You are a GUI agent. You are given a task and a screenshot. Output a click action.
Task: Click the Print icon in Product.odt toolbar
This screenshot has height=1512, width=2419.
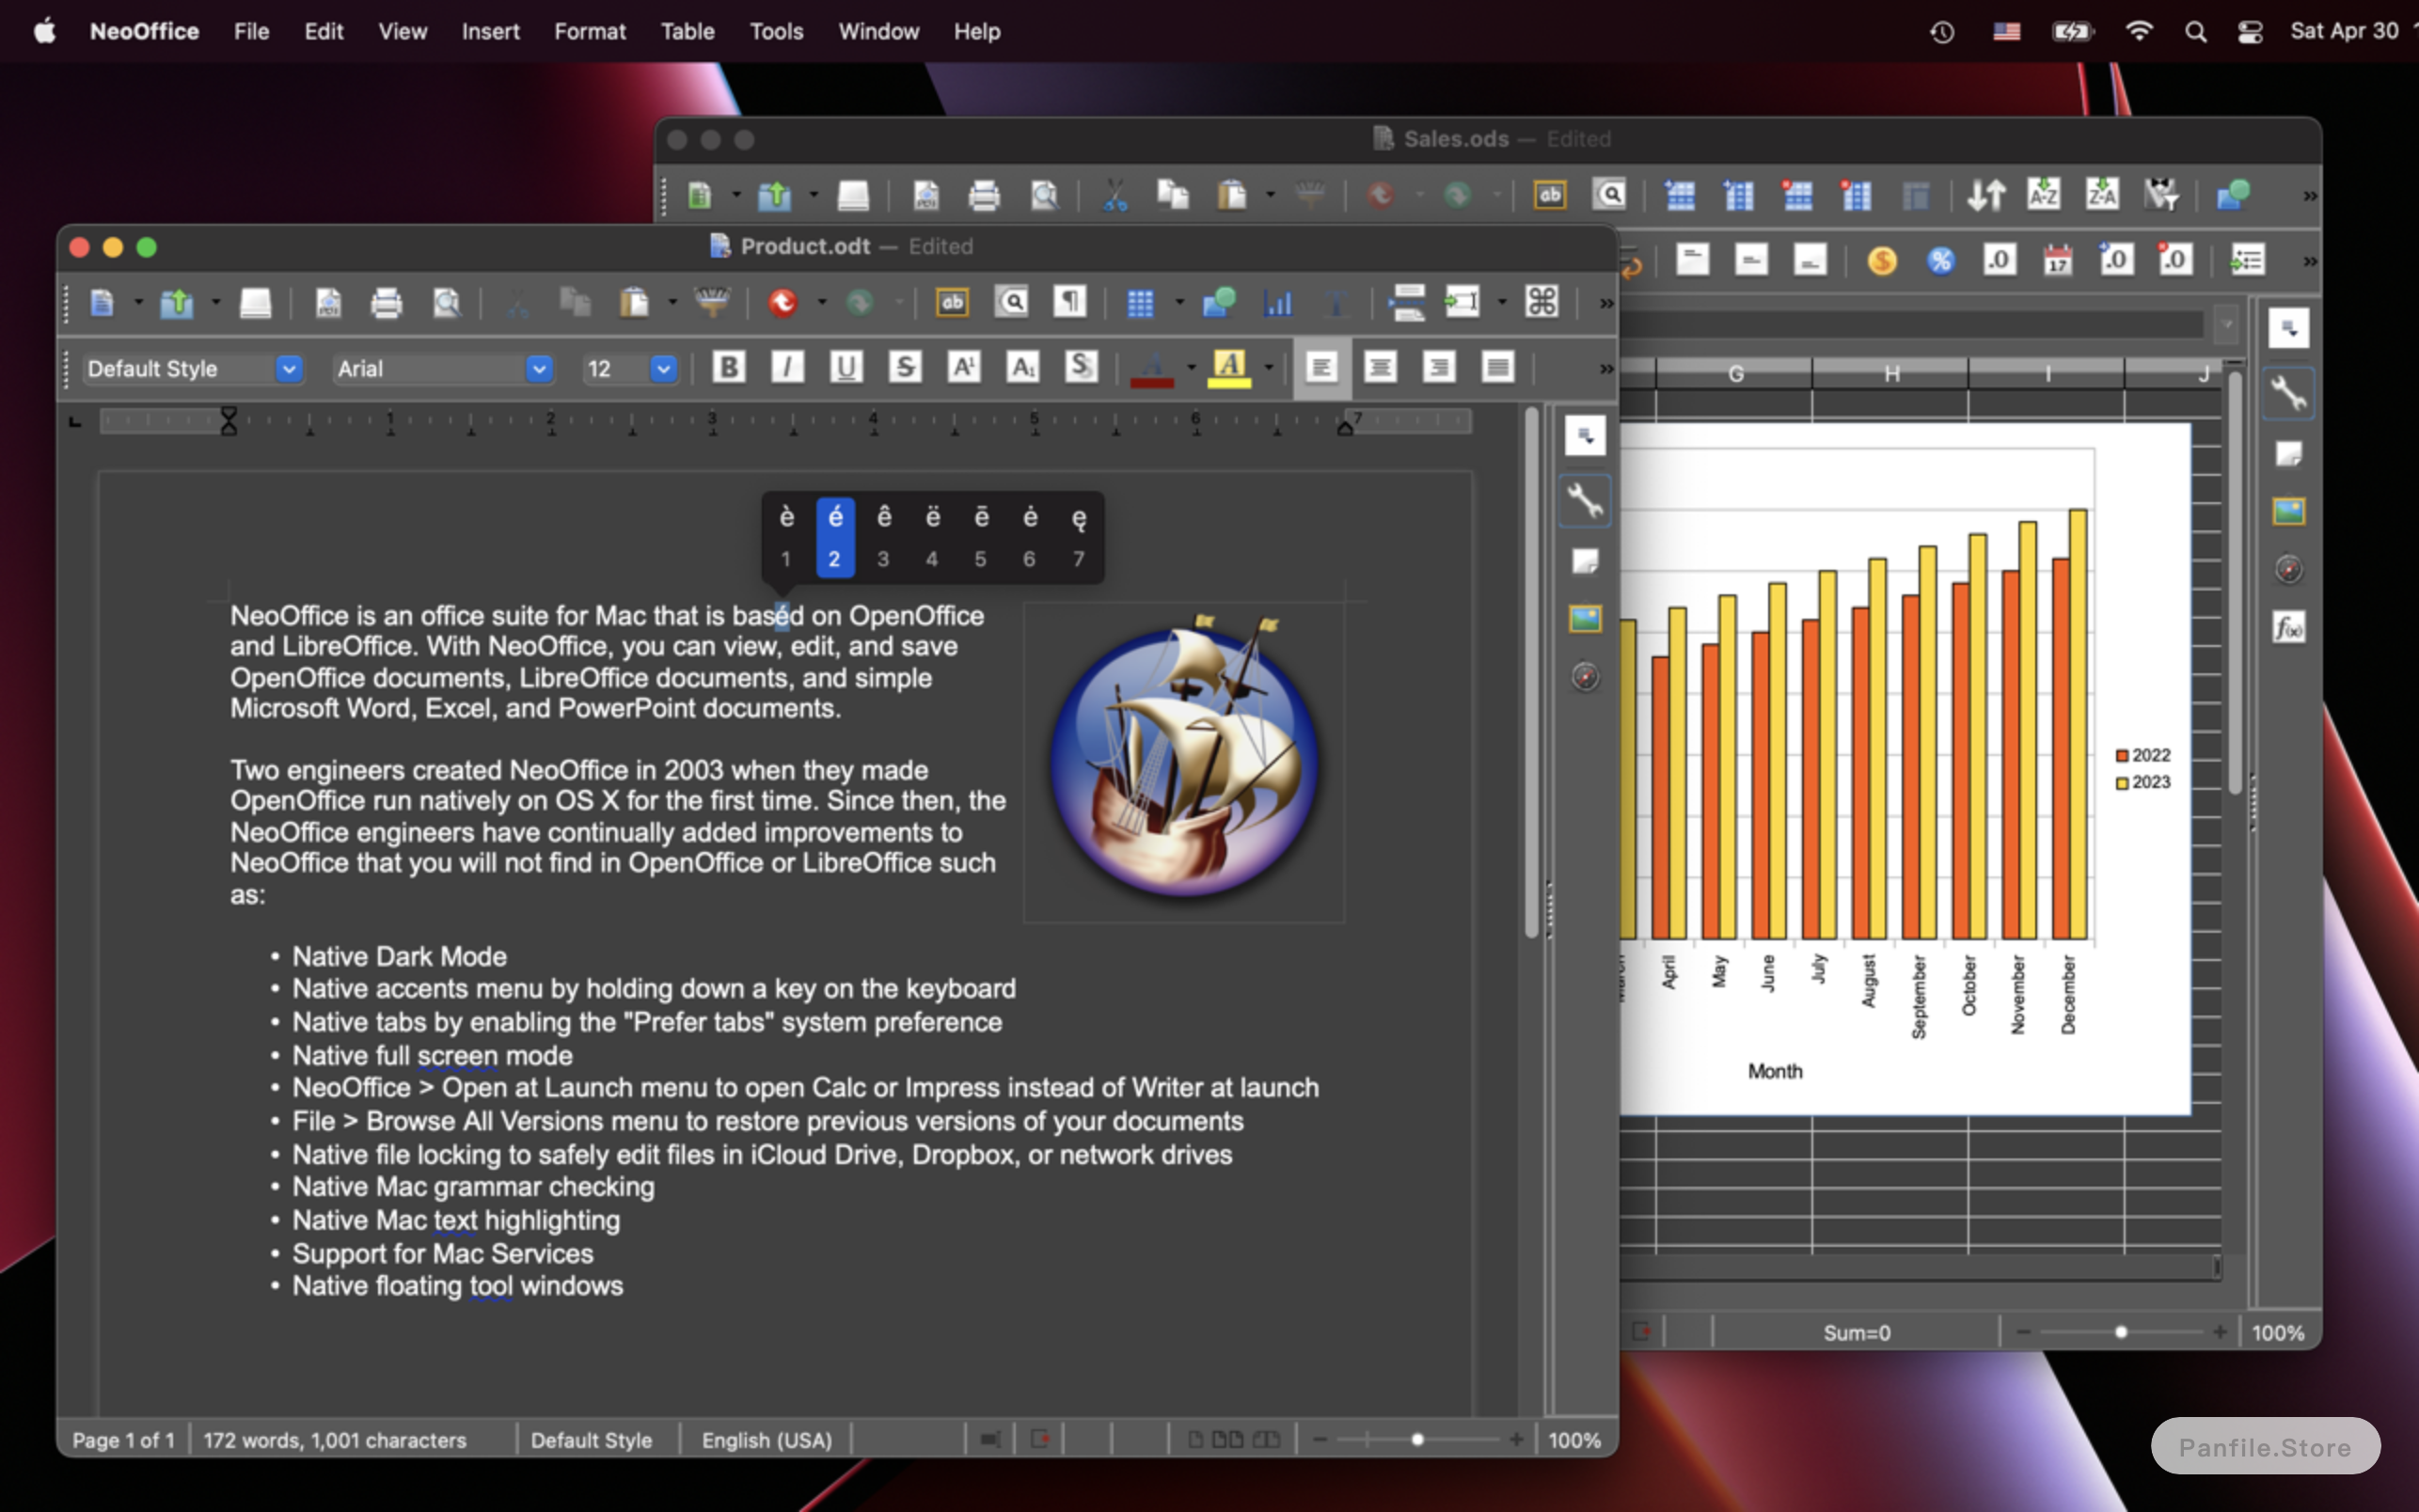point(387,302)
